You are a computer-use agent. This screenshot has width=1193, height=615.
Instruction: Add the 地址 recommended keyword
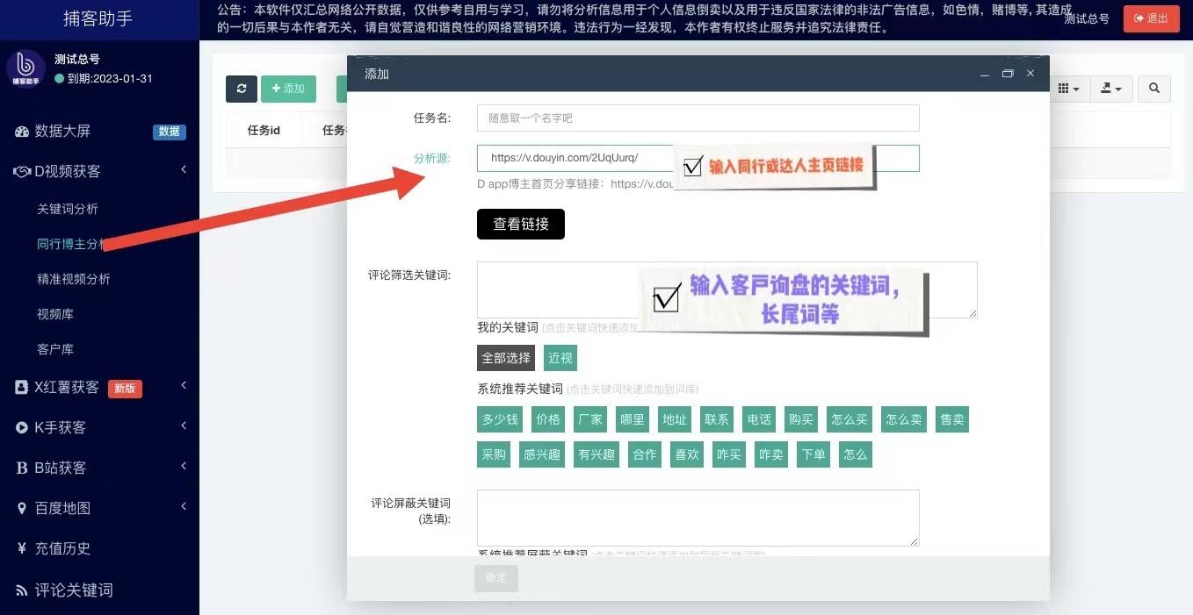click(675, 419)
